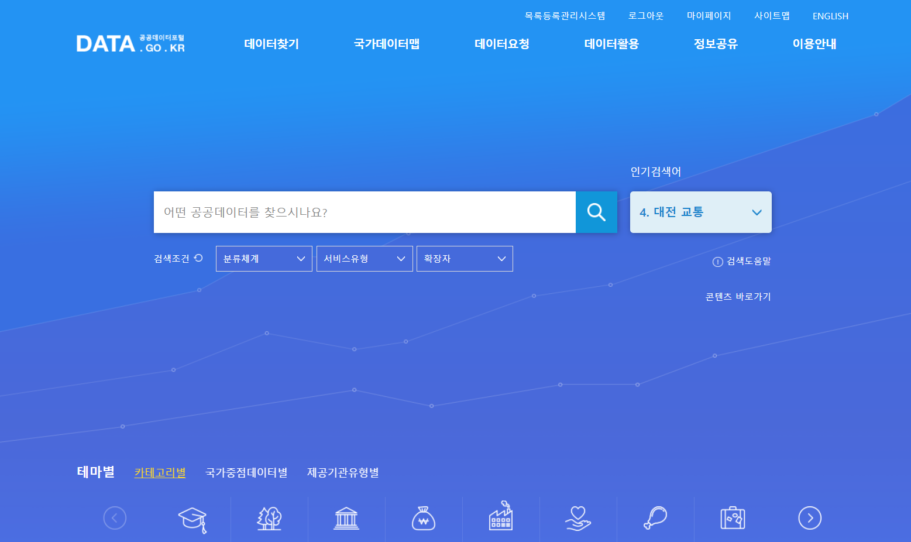Jump via the 콘텐츠 바로가기 link

tap(738, 297)
